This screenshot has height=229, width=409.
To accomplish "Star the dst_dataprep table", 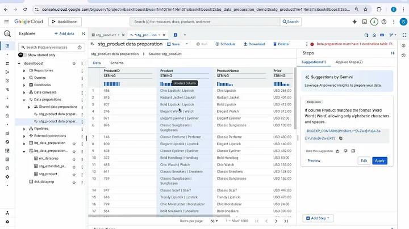I will tap(74, 183).
